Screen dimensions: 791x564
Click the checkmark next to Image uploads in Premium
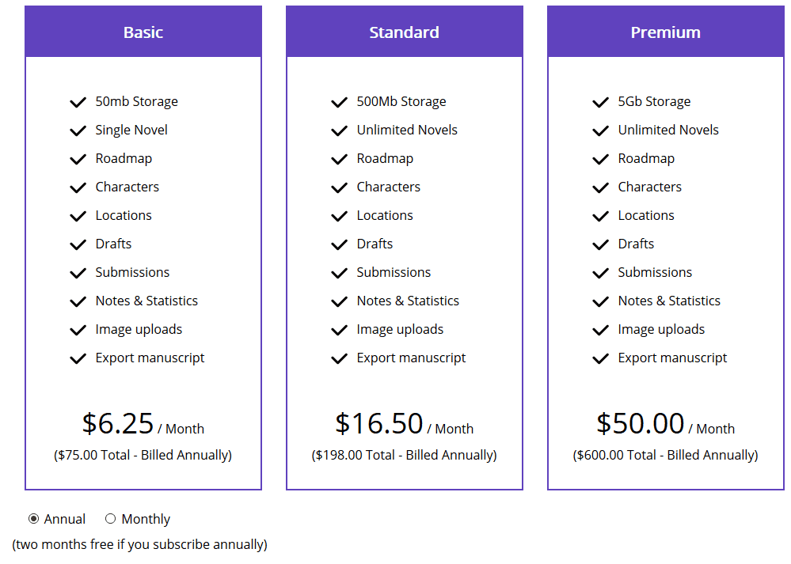pos(600,329)
